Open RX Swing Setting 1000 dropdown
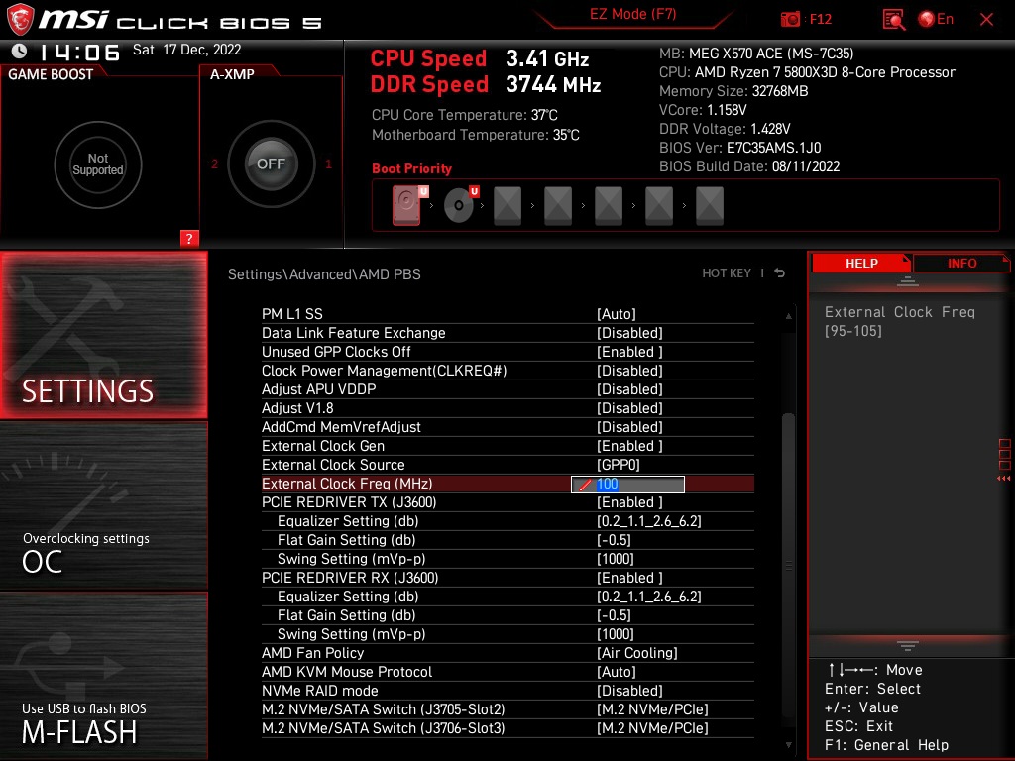Viewport: 1015px width, 761px height. (615, 634)
